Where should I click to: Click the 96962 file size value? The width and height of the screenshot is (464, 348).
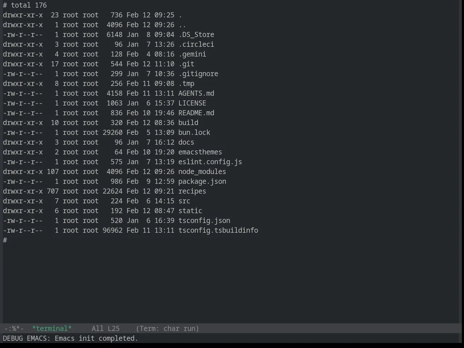pos(112,230)
